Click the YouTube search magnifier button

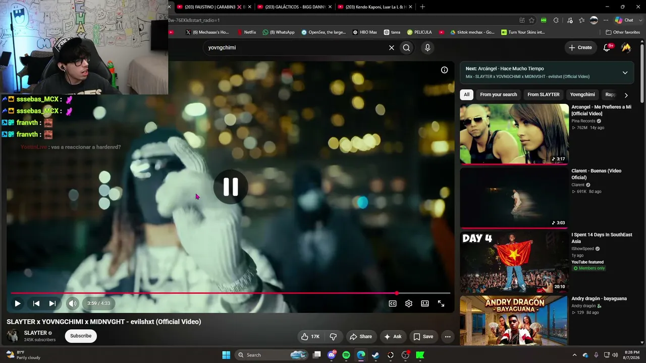[x=406, y=47]
